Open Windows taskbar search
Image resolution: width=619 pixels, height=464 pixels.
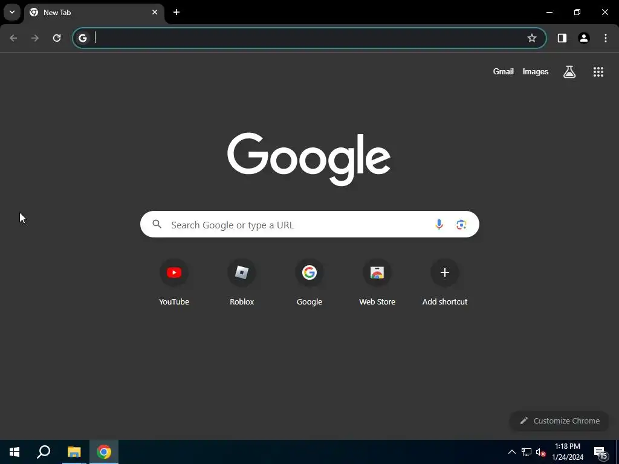click(44, 452)
